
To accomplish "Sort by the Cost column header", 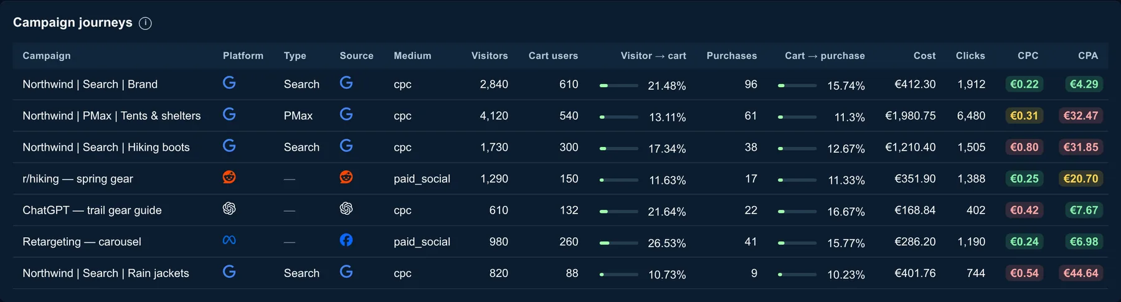I will coord(924,56).
